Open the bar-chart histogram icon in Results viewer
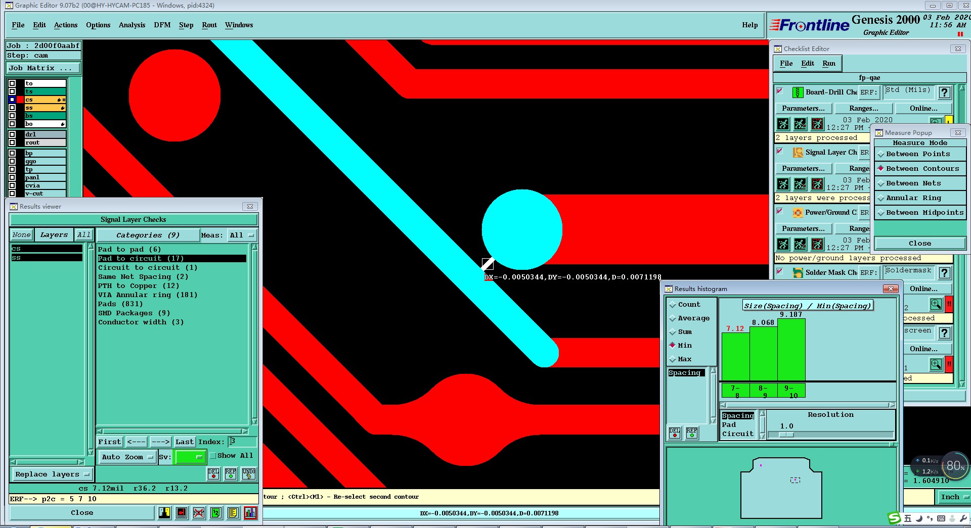This screenshot has height=528, width=971. 250,513
